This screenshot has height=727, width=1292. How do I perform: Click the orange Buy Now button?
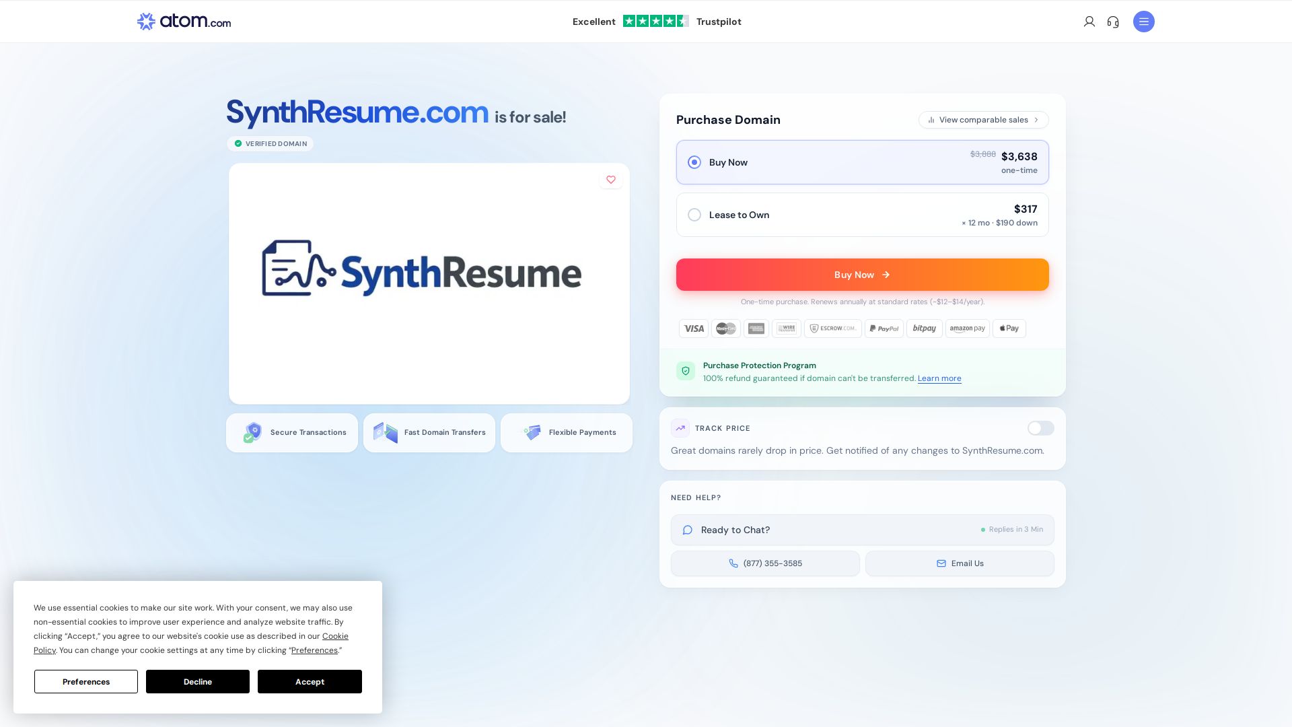click(x=863, y=275)
